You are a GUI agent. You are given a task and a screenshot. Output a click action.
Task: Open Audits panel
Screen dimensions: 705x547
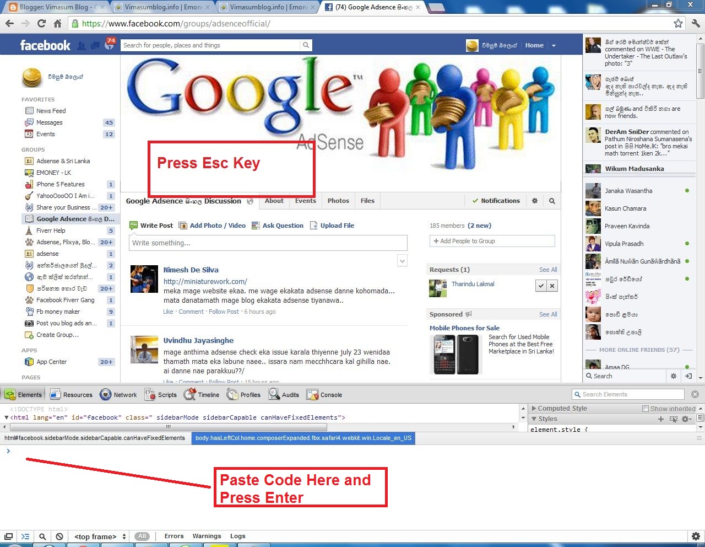point(284,395)
